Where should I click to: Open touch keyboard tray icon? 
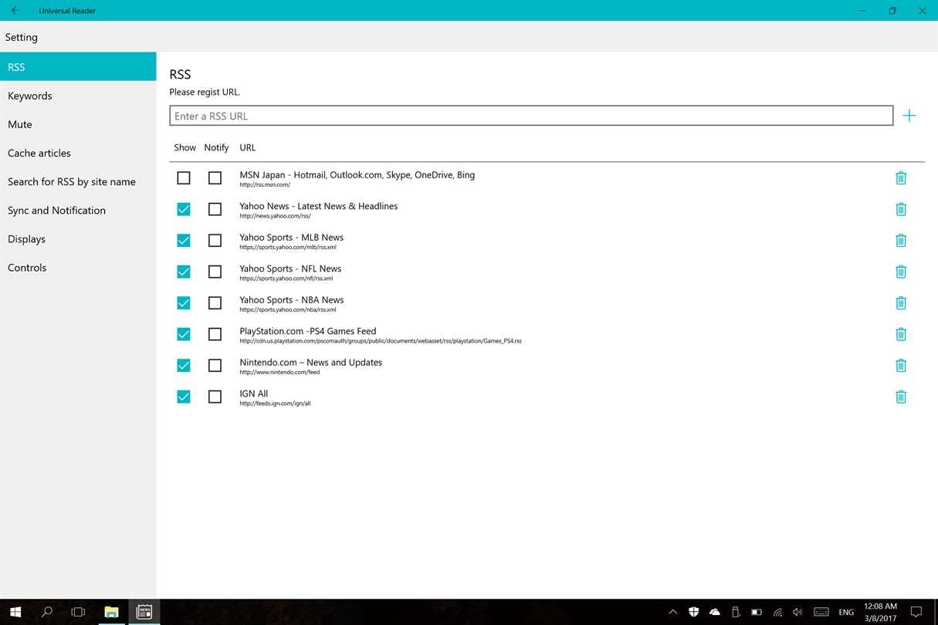(821, 612)
